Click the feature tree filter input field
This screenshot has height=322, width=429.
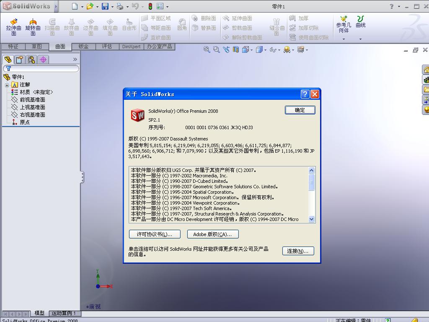[x=41, y=68]
